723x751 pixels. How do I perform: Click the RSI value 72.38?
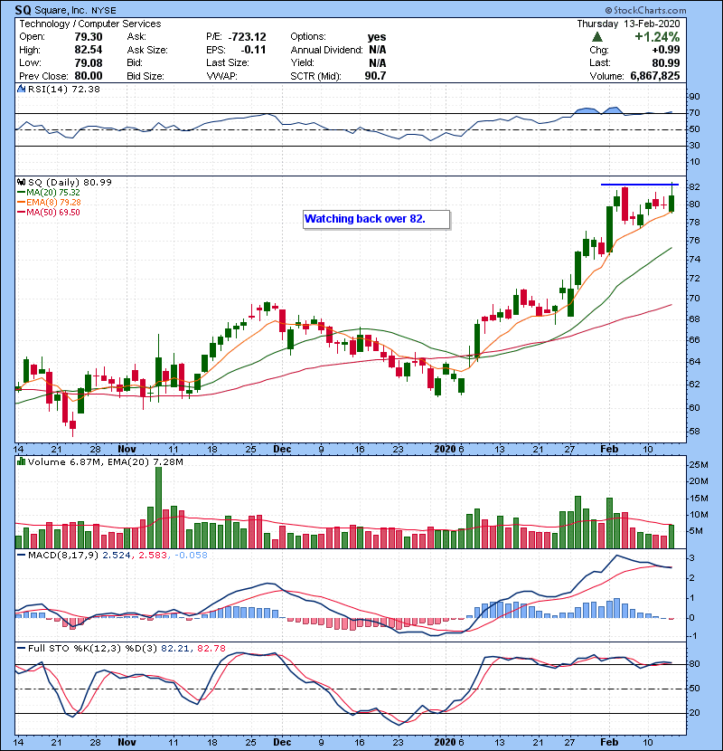tap(86, 89)
